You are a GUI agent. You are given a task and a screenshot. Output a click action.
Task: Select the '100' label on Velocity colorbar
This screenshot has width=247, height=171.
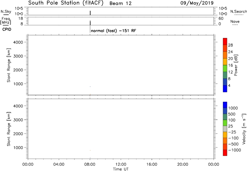(x=232, y=120)
